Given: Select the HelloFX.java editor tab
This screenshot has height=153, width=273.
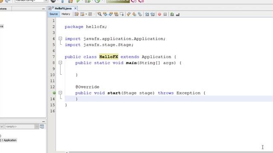Looking at the screenshot, I should (x=63, y=8).
